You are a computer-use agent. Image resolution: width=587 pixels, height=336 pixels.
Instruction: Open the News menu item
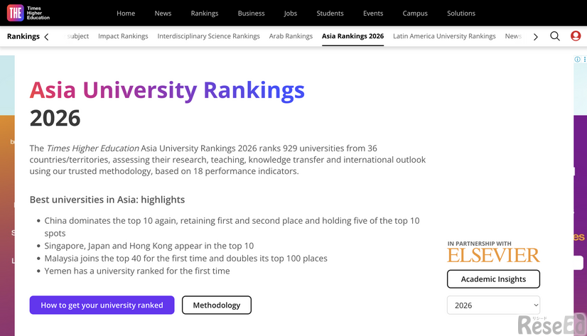163,13
